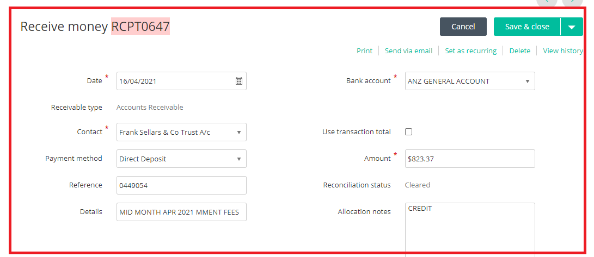This screenshot has width=594, height=257.
Task: Click the Delete link
Action: [520, 51]
